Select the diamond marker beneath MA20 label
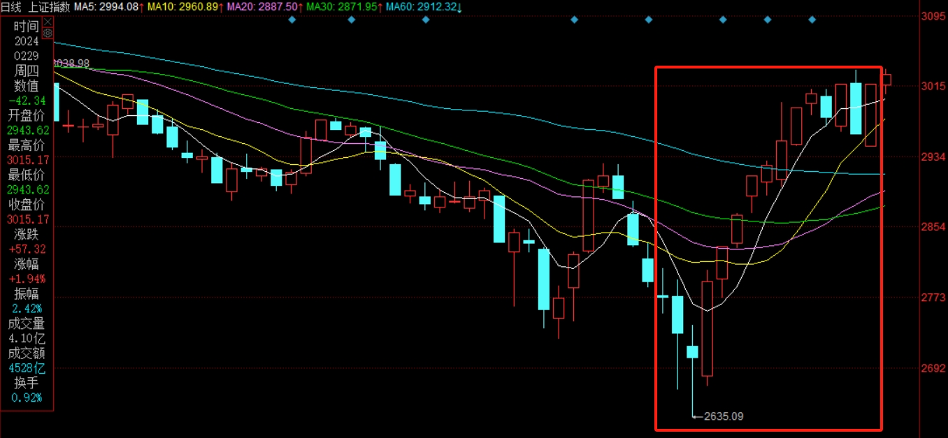This screenshot has width=948, height=438. coord(292,20)
